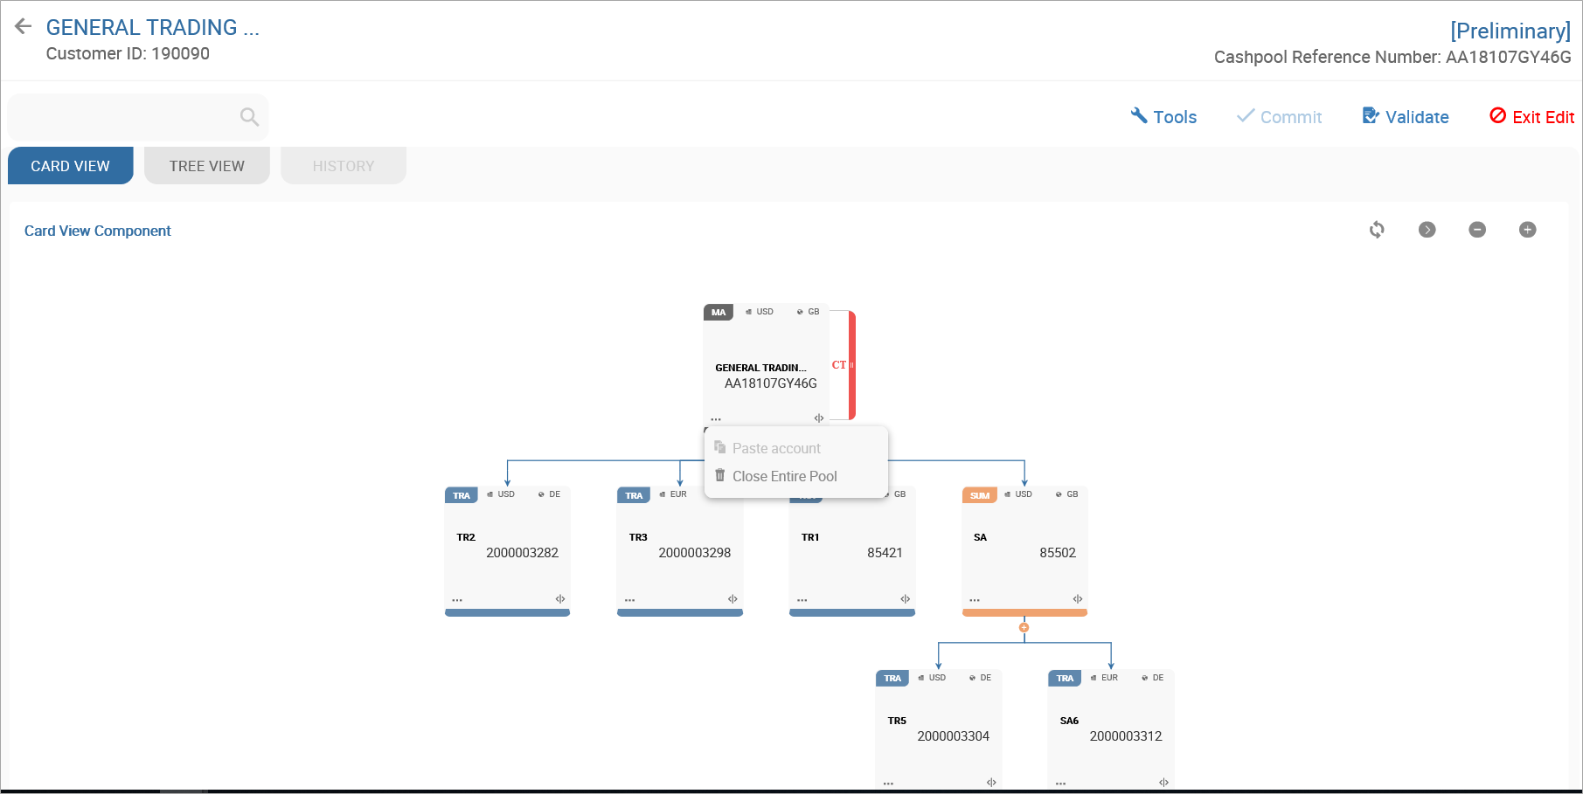Open the three-dot menu on SA card
This screenshot has width=1583, height=794.
975,600
